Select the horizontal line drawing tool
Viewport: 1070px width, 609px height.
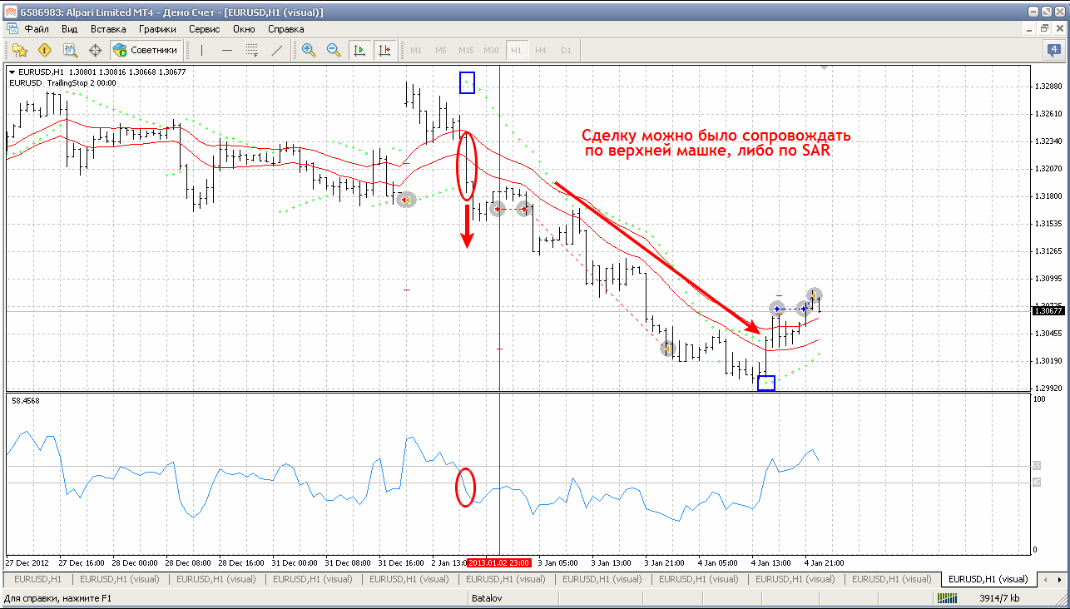tap(226, 50)
